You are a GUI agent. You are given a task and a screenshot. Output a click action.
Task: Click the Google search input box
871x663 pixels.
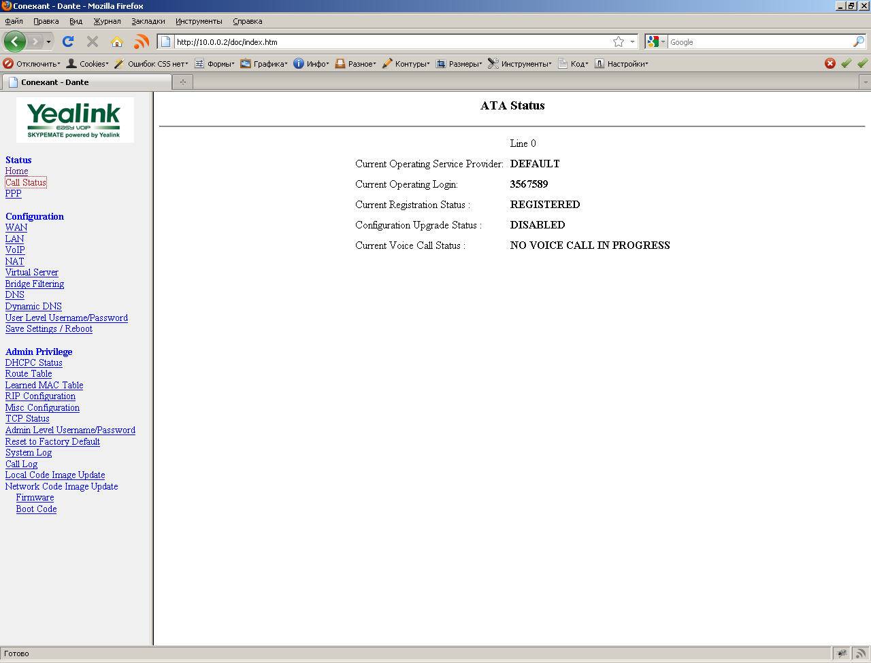pos(759,41)
